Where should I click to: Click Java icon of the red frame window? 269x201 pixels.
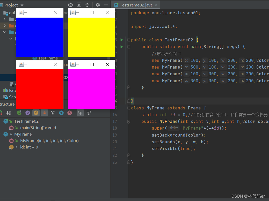click(21, 64)
